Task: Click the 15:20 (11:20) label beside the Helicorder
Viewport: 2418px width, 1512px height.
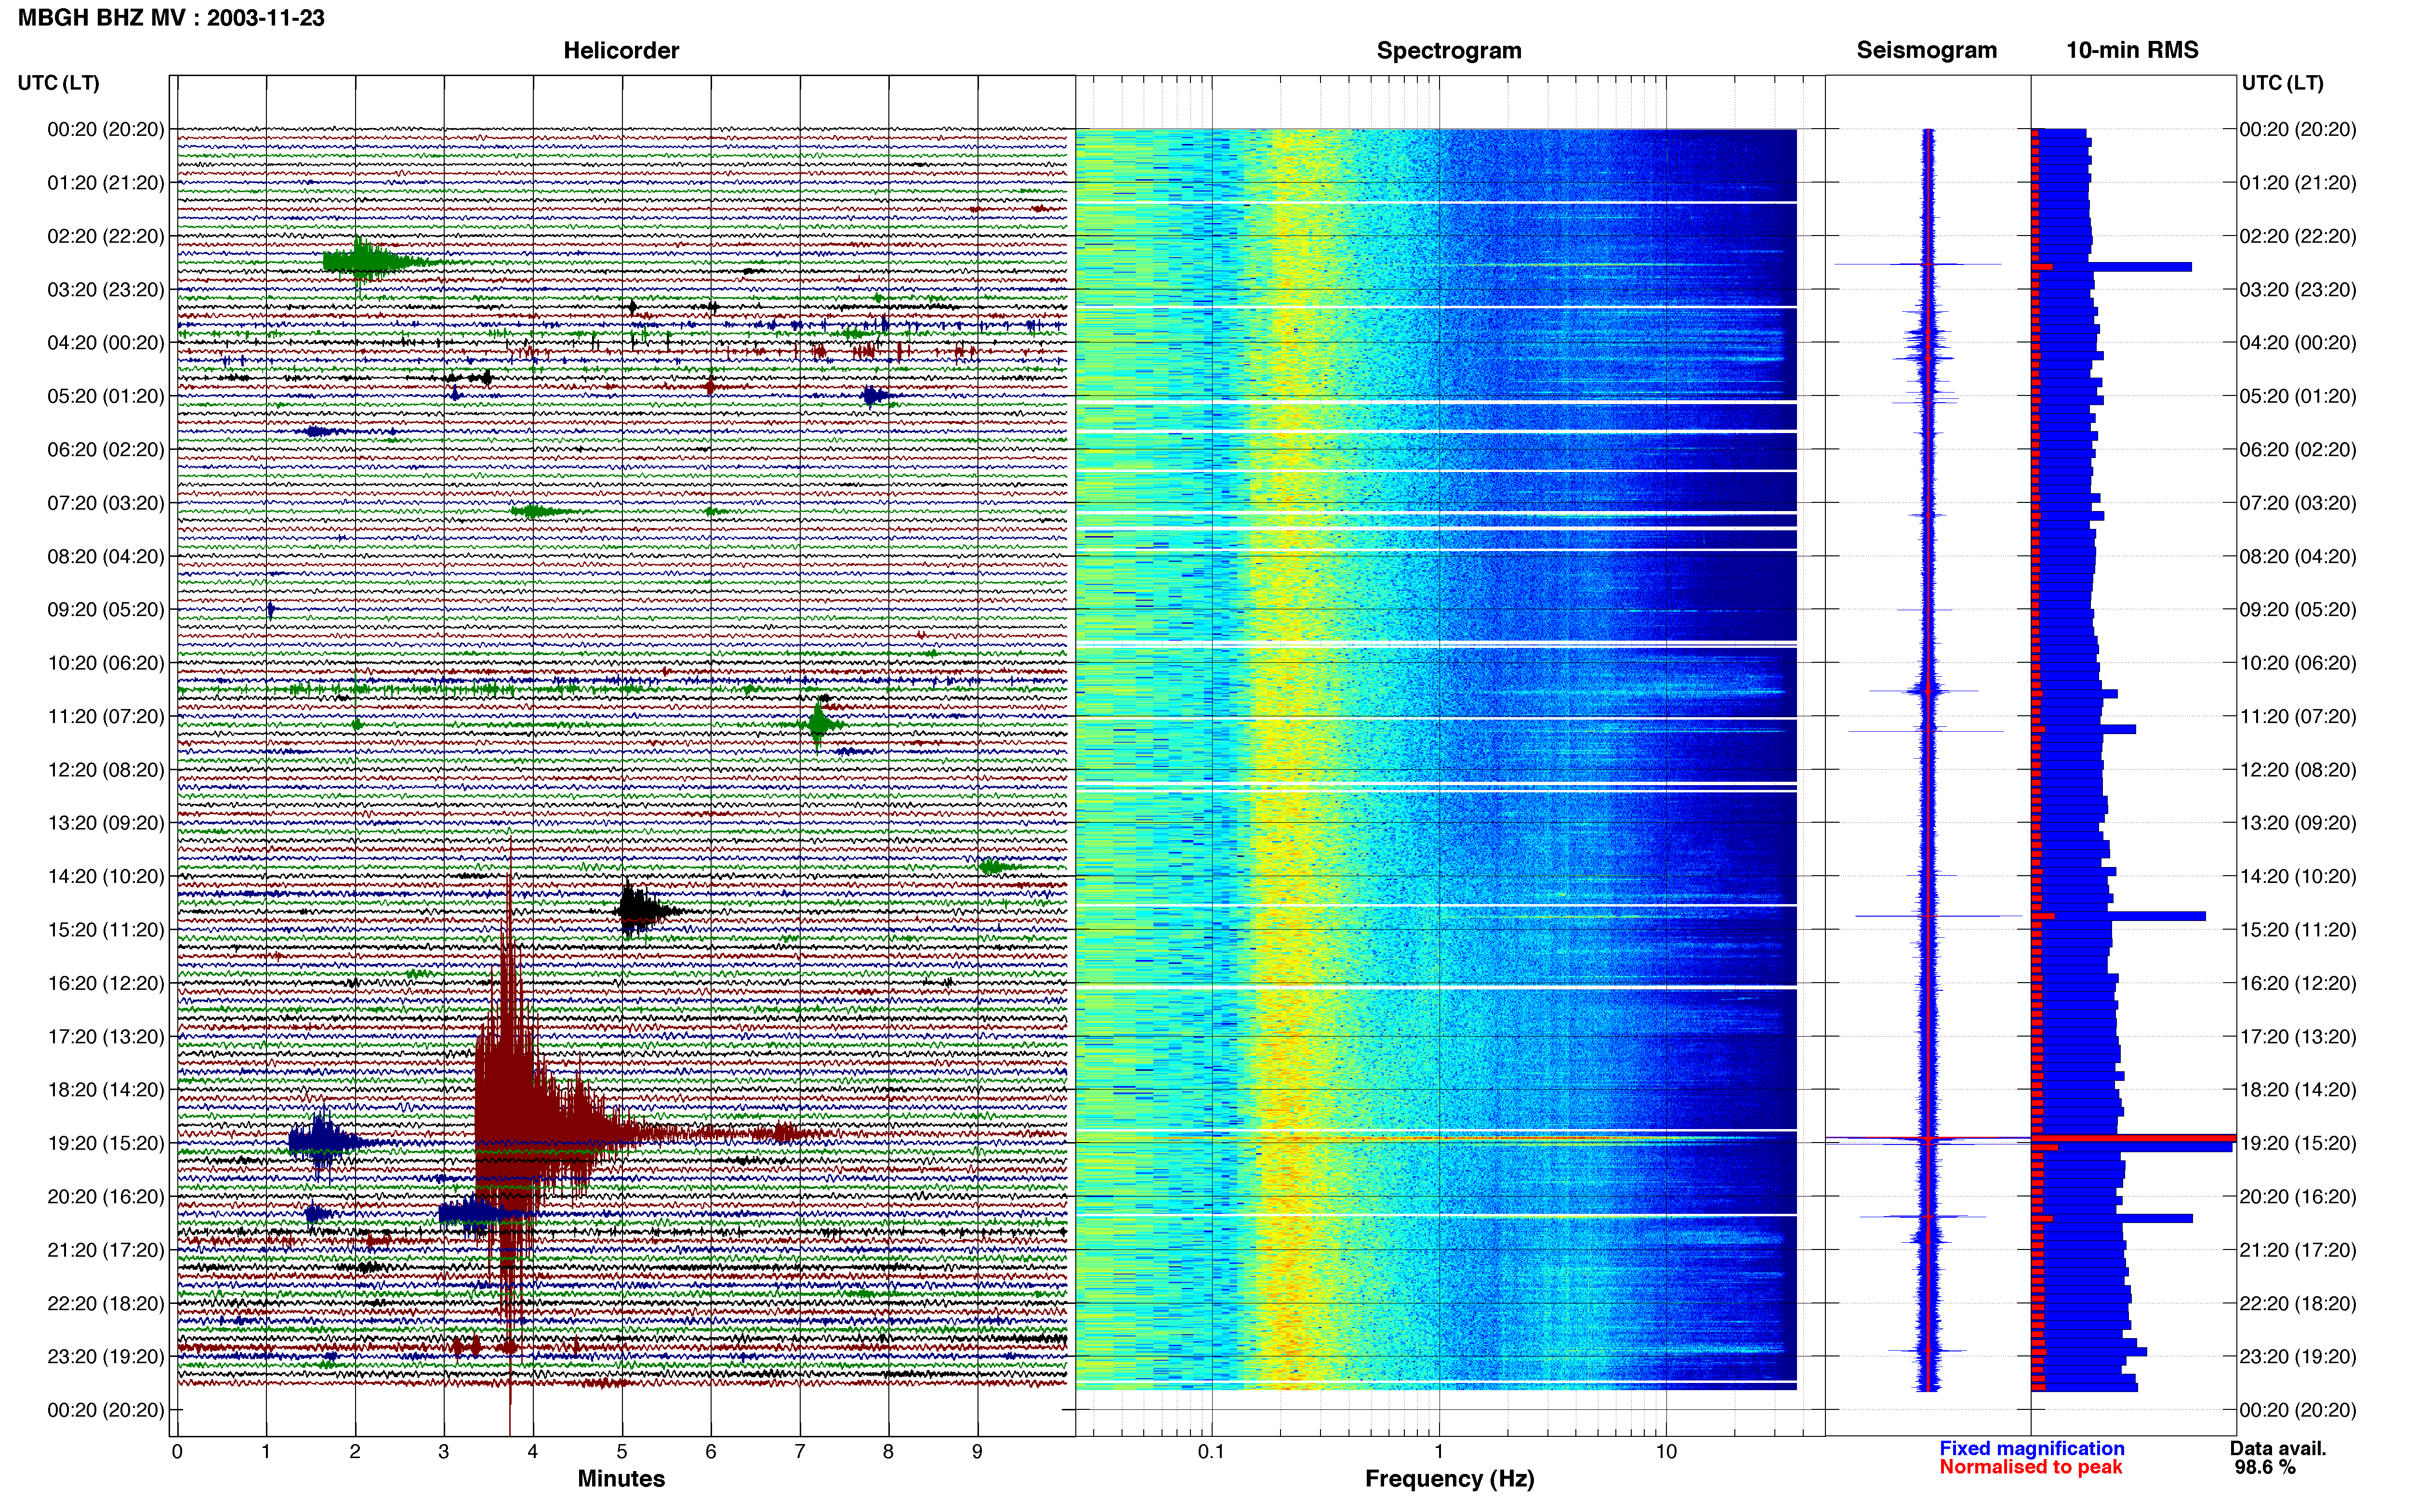Action: [x=106, y=930]
